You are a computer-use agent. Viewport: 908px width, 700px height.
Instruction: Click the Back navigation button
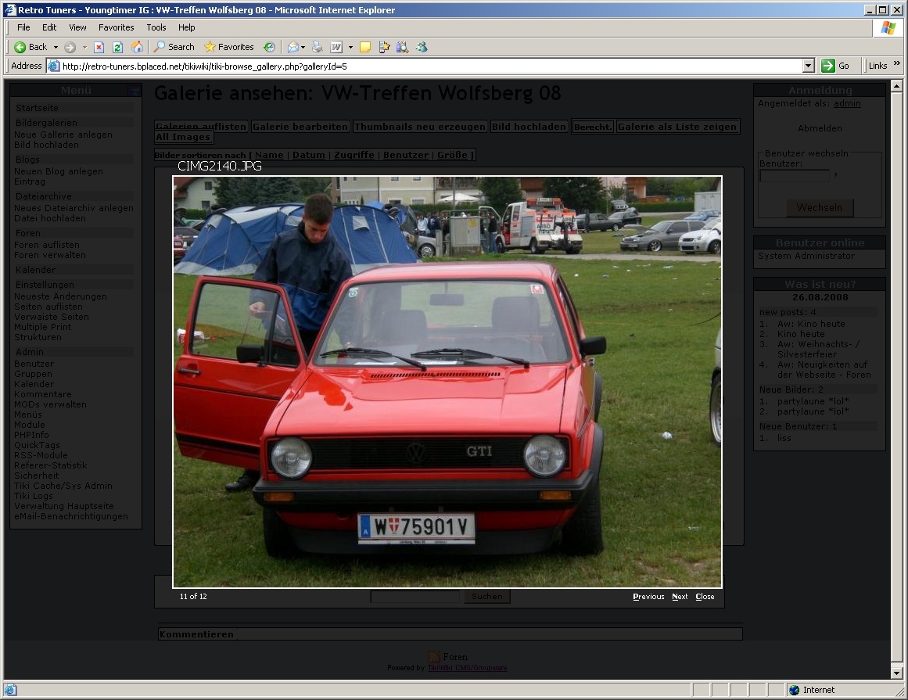31,47
